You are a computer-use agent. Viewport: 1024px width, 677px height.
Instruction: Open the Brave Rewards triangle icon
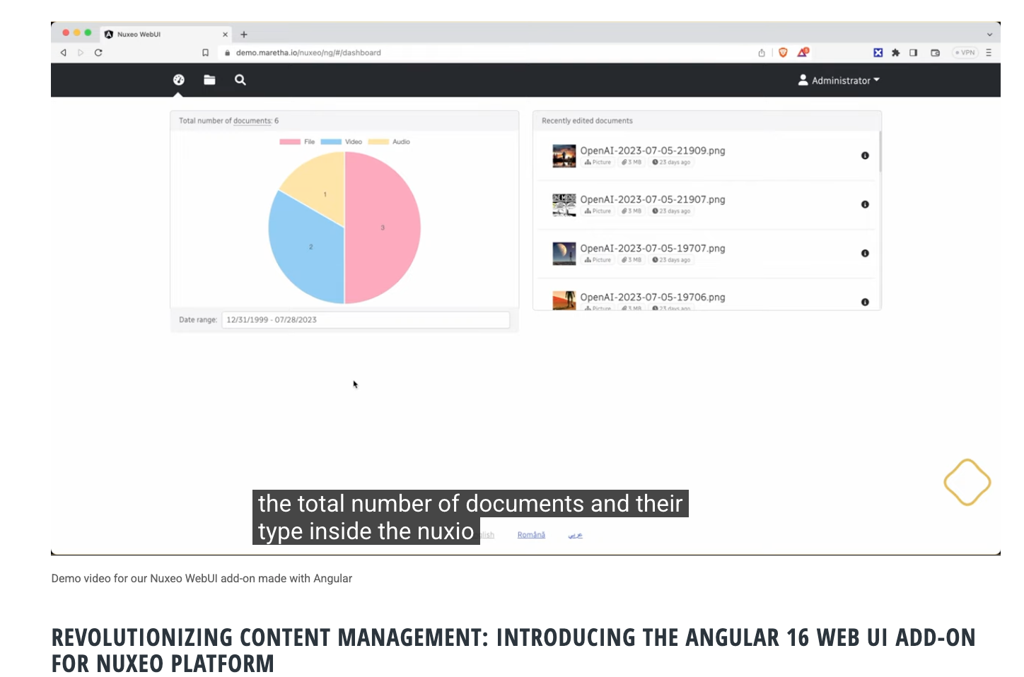[x=803, y=52]
